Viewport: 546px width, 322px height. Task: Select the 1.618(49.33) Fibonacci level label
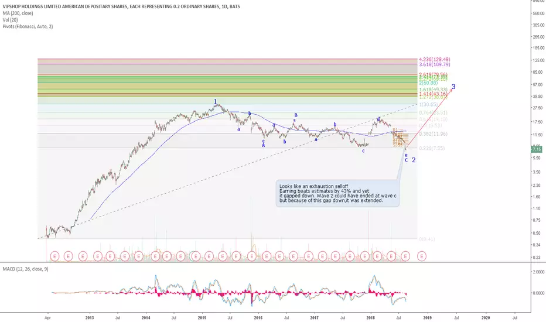click(433, 90)
